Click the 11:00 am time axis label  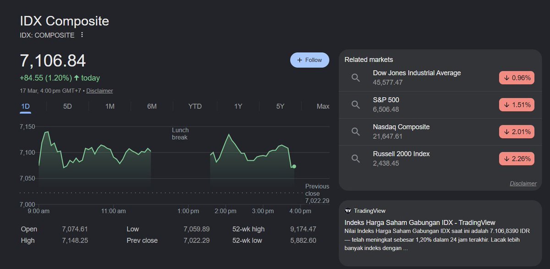113,211
